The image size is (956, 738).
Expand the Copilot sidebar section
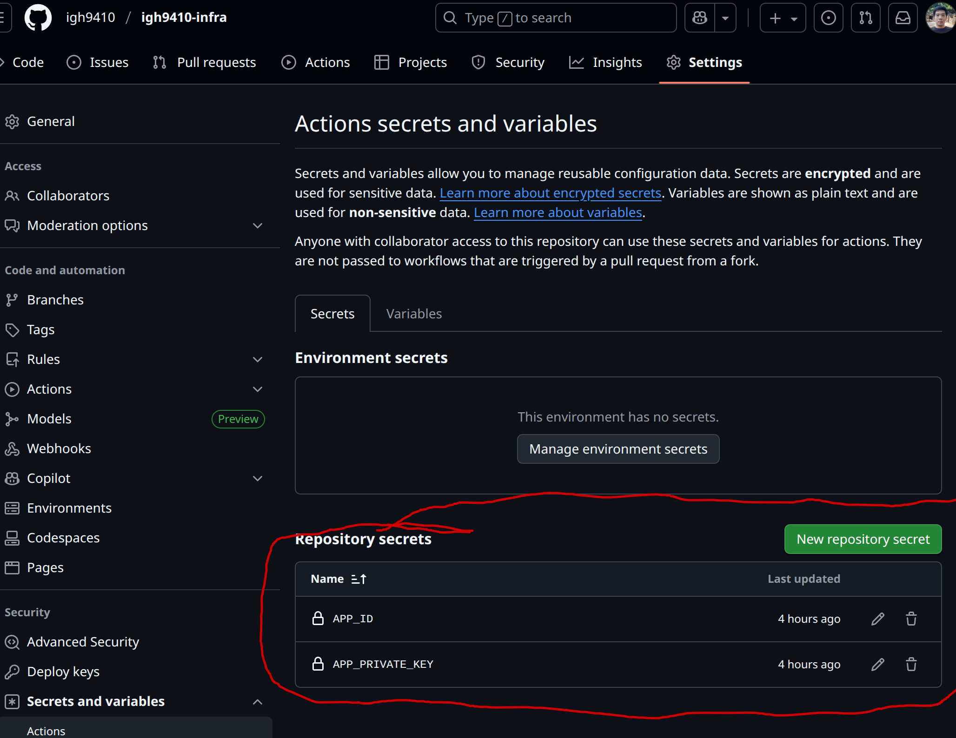(x=258, y=479)
